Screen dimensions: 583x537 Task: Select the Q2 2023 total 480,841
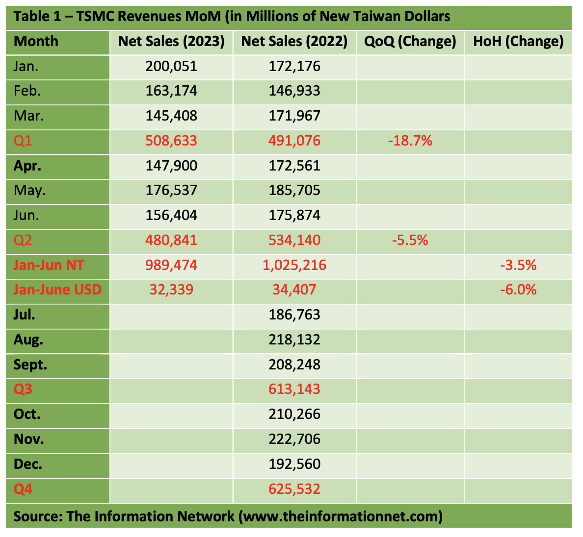(x=171, y=241)
